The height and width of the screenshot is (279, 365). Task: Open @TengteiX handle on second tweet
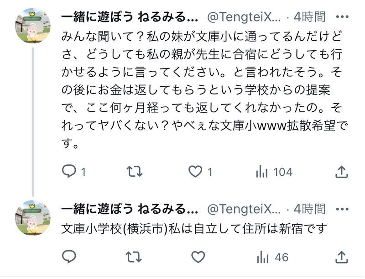pyautogui.click(x=244, y=209)
